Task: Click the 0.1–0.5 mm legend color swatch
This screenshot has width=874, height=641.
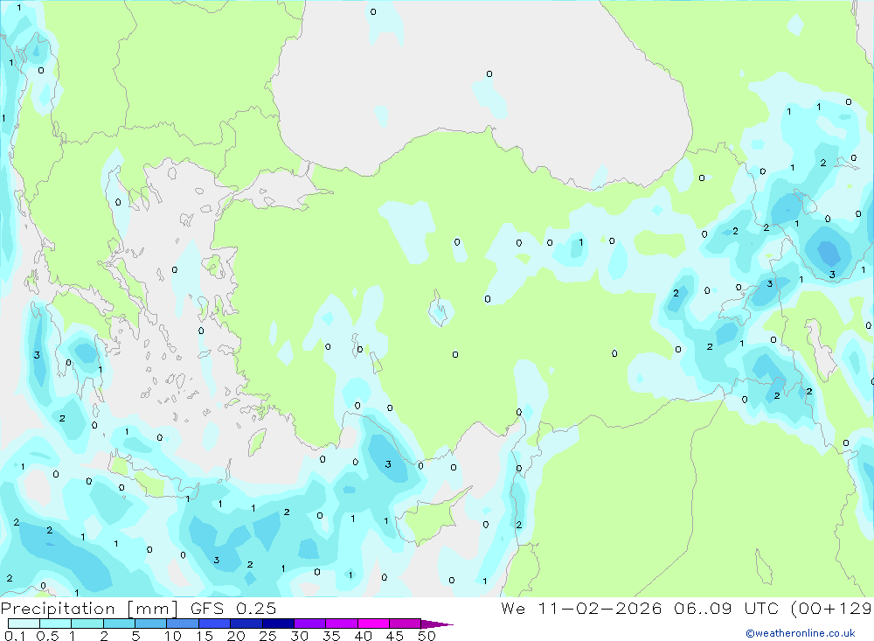Action: pos(24,624)
